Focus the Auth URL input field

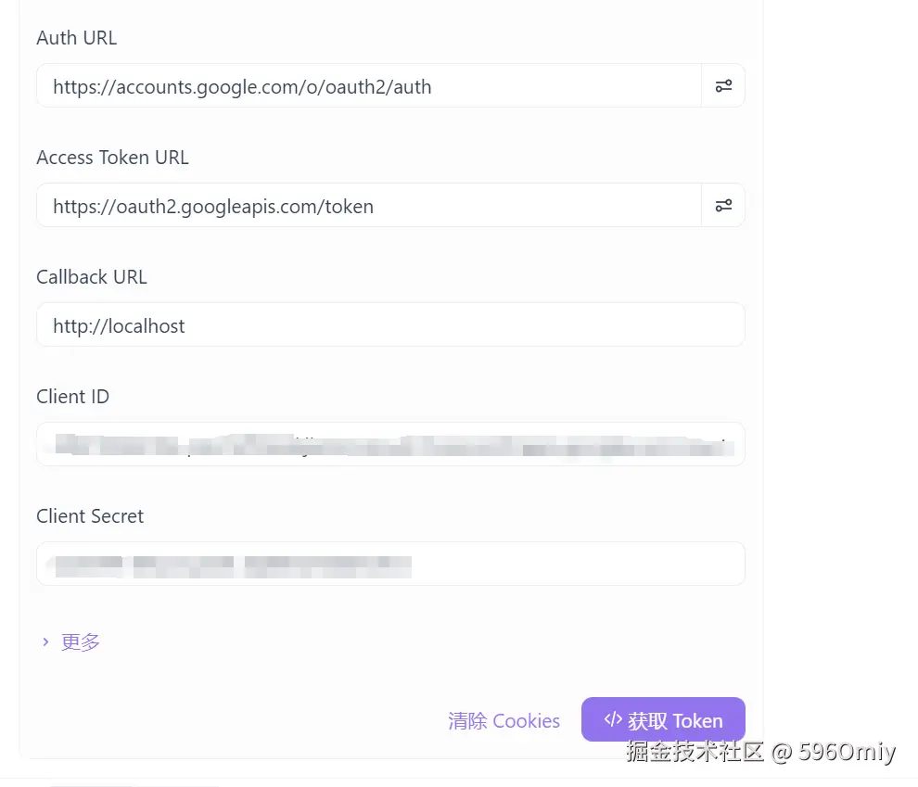pos(369,87)
